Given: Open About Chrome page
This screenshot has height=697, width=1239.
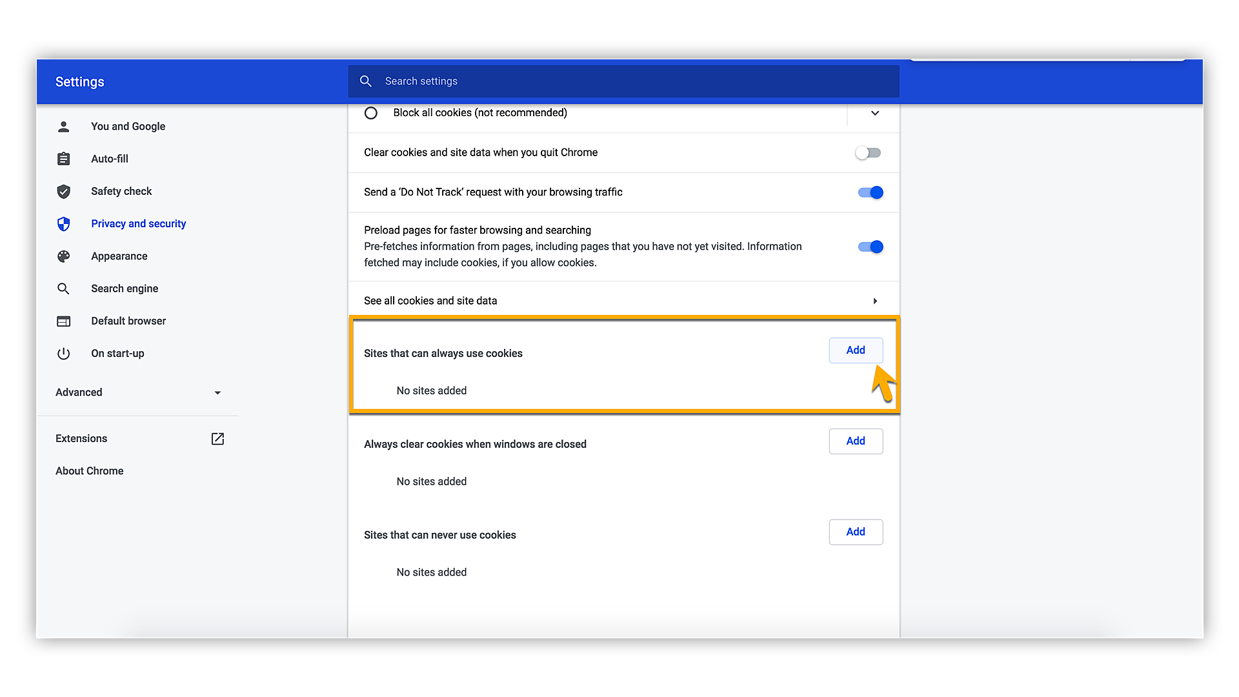Looking at the screenshot, I should point(89,471).
